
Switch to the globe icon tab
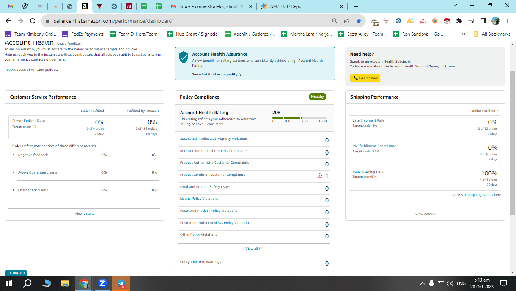69,6
